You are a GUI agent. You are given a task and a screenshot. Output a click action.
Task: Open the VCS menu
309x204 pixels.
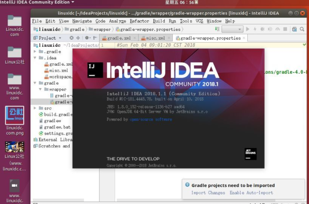click(199, 21)
